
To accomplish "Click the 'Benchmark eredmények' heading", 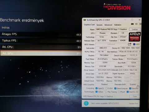I will [x=22, y=20].
